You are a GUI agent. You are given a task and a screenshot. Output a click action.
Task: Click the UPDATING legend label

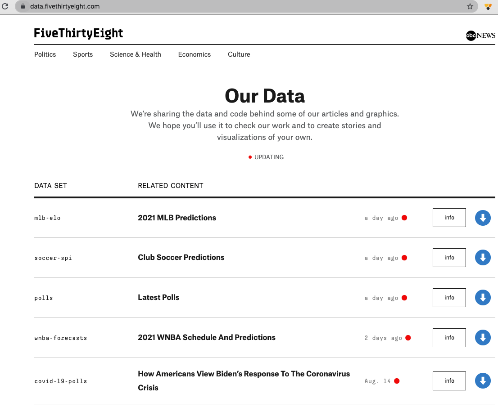pos(269,157)
